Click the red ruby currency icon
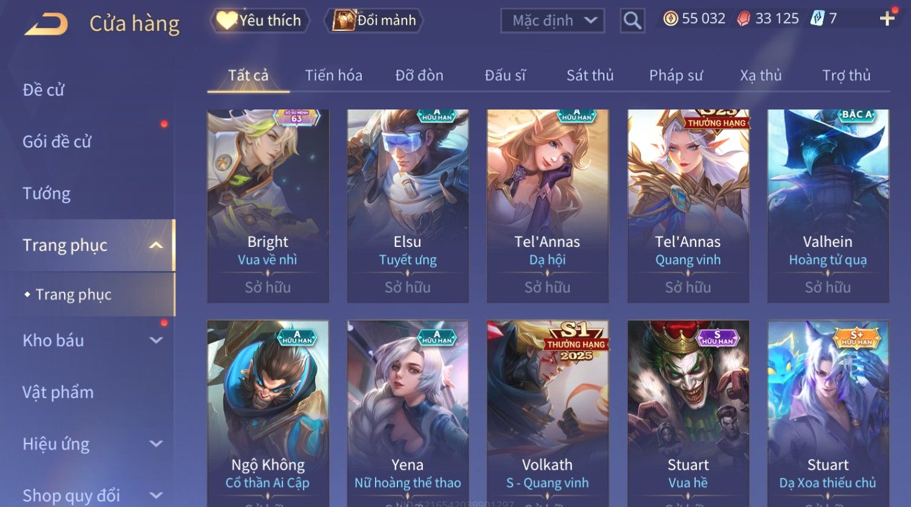Viewport: 911px width, 507px height. click(x=743, y=19)
